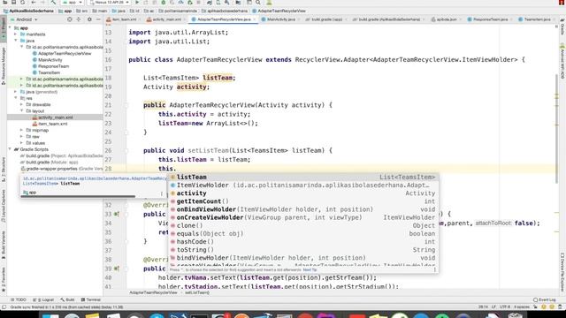The image size is (566, 318).
Task: Choose getItemCount() autocomplete suggestion
Action: click(x=303, y=201)
